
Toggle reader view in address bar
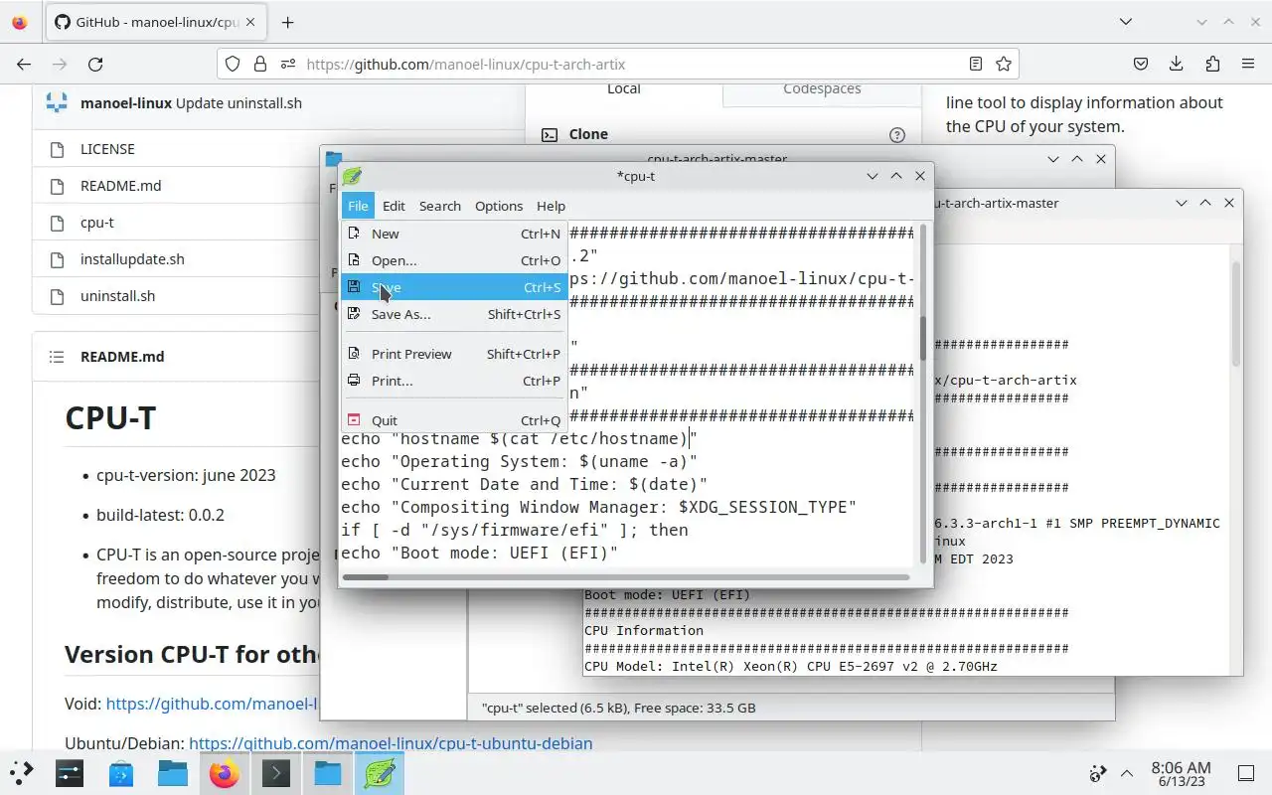point(976,64)
